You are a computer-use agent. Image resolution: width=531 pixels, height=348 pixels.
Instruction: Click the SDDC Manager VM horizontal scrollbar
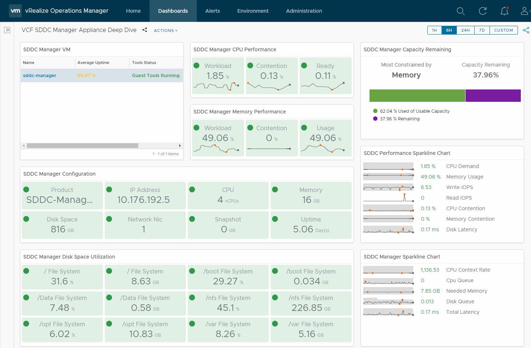[83, 145]
